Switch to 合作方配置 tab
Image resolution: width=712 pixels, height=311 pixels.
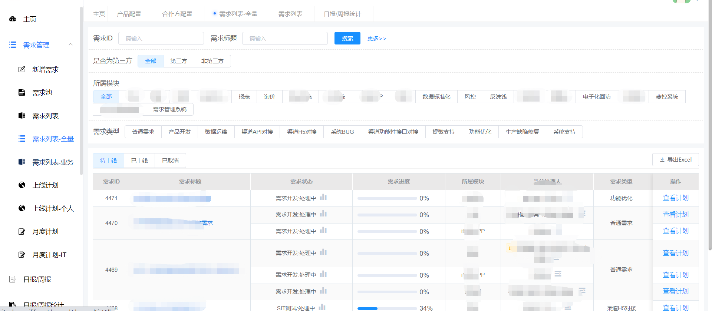coord(177,14)
